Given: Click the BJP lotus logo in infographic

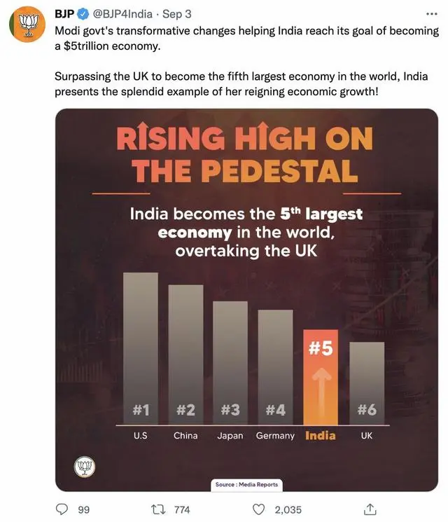Looking at the screenshot, I should [85, 467].
